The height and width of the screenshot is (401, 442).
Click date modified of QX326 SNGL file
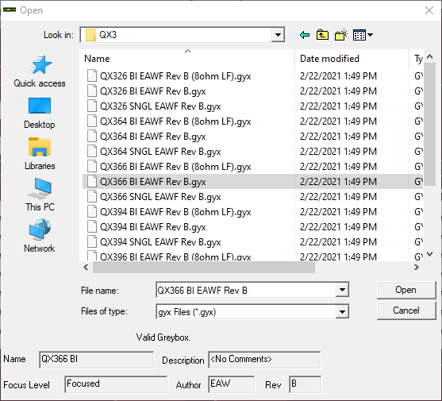338,106
